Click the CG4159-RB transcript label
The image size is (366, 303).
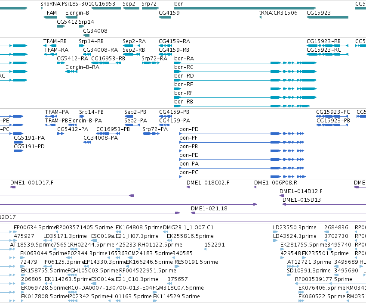click(174, 50)
